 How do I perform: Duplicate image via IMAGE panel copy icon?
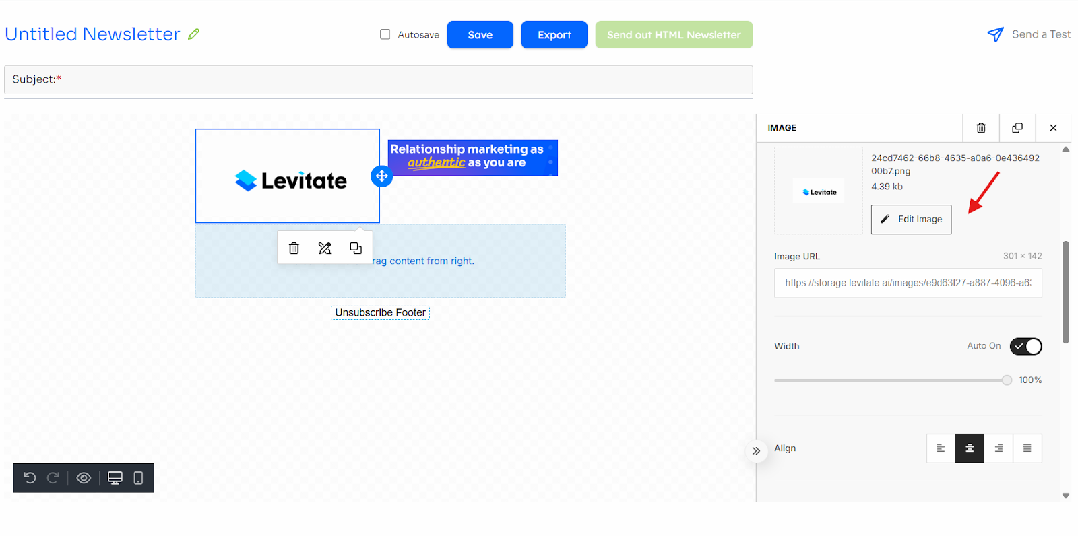(1017, 128)
